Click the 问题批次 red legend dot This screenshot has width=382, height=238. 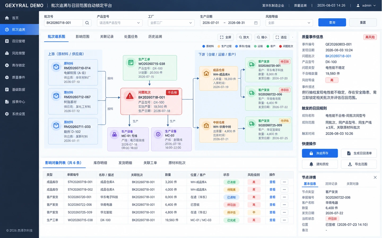280,46
